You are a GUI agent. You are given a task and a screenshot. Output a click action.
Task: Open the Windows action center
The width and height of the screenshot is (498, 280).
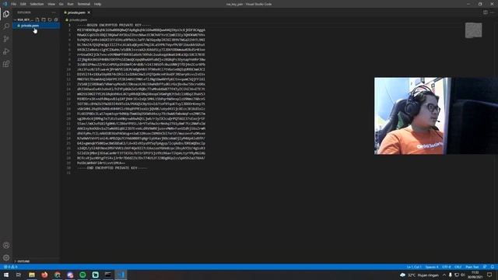click(x=489, y=275)
